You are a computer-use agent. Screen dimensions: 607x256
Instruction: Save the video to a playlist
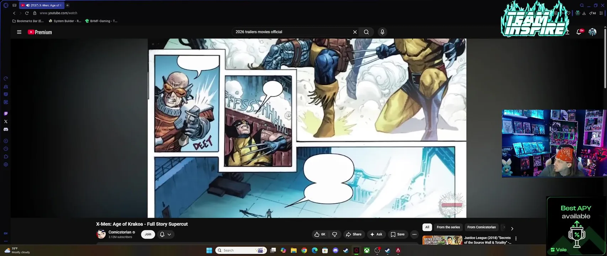click(x=397, y=234)
